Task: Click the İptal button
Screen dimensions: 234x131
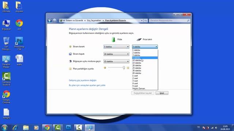Action: [x=162, y=93]
